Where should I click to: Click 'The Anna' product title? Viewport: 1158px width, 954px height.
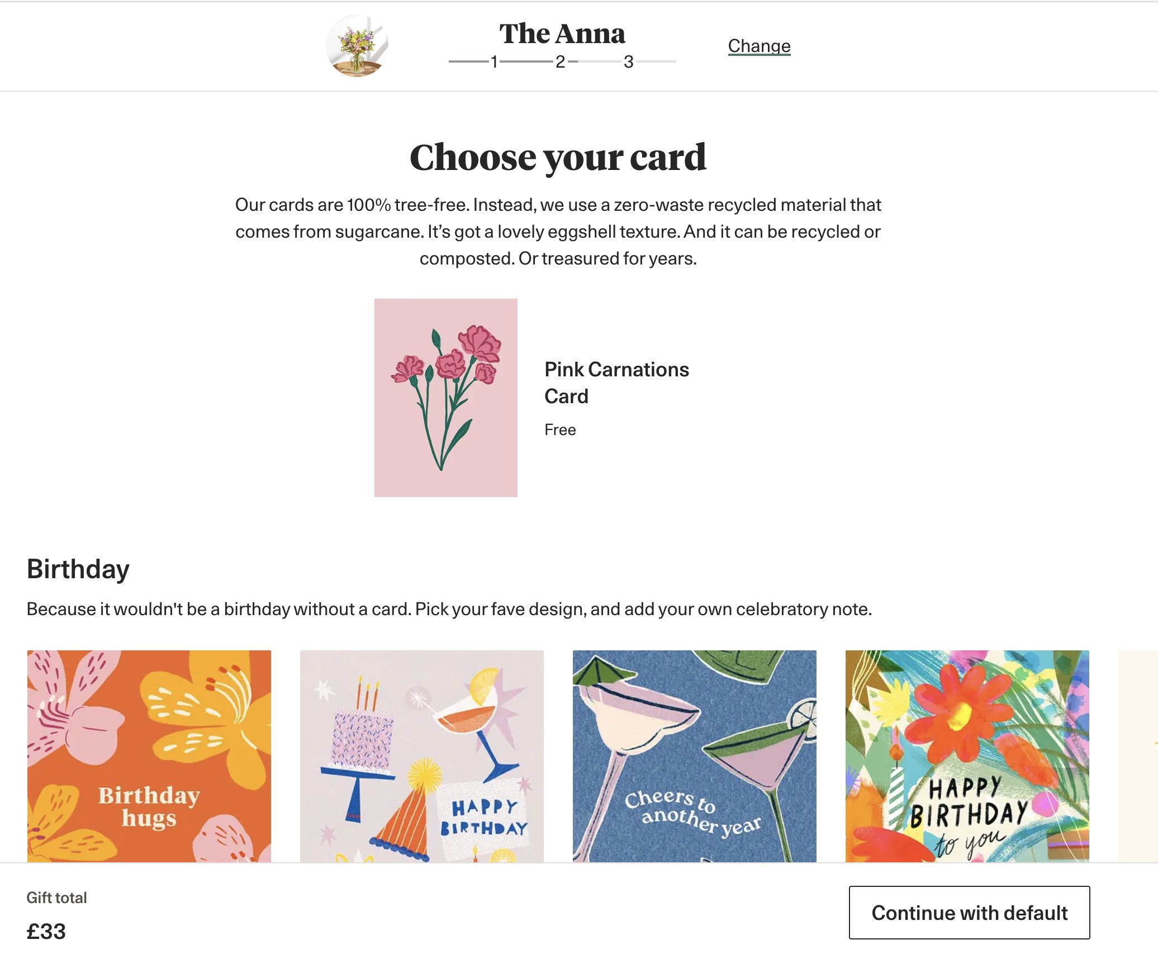tap(562, 34)
